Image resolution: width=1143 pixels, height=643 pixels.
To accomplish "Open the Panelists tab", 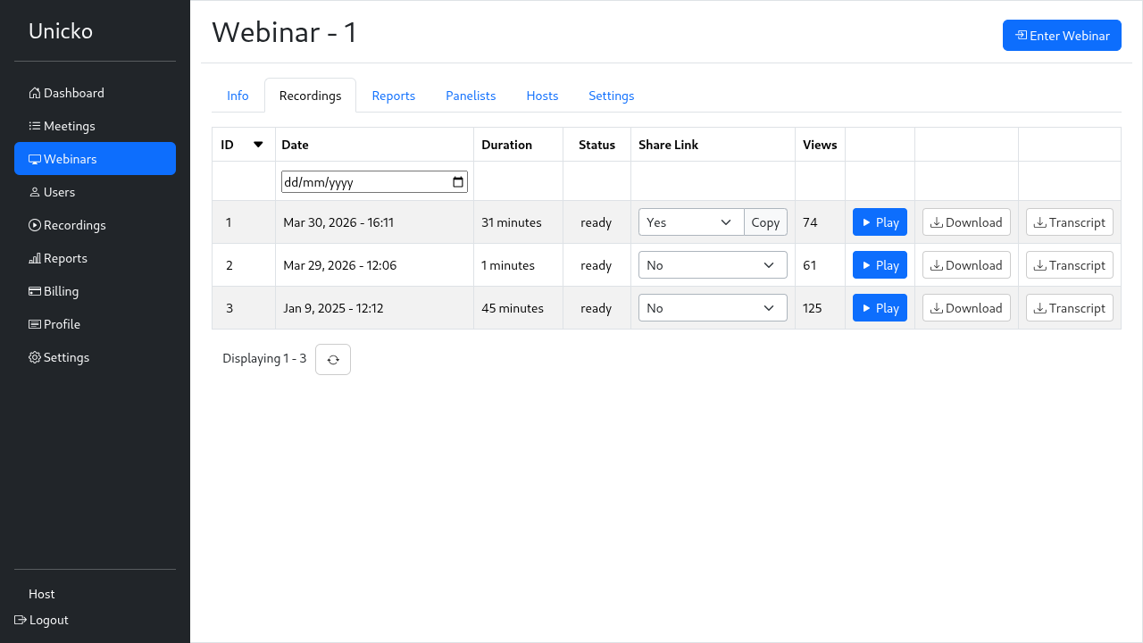I will coord(471,96).
